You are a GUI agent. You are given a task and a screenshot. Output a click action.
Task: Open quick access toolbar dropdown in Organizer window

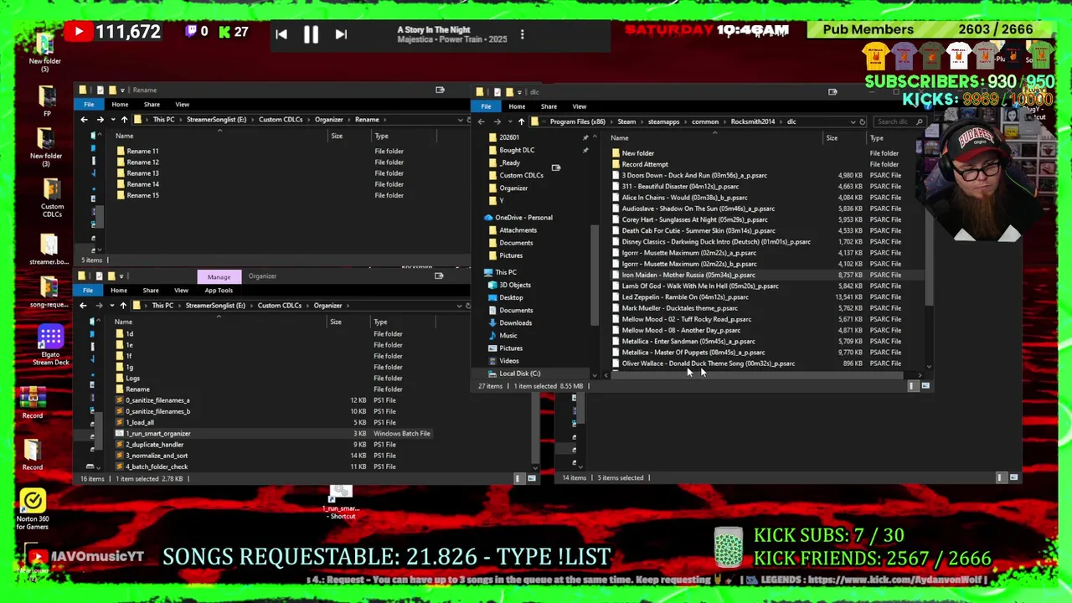tap(121, 276)
